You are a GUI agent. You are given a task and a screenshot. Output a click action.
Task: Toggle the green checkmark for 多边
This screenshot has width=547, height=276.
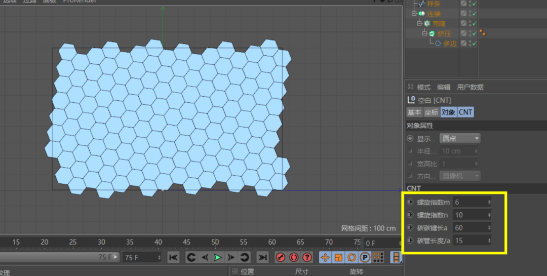[475, 44]
